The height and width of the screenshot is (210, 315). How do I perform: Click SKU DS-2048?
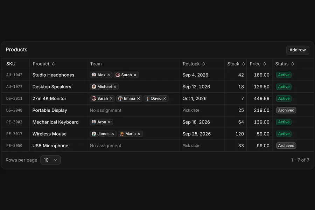pyautogui.click(x=14, y=110)
